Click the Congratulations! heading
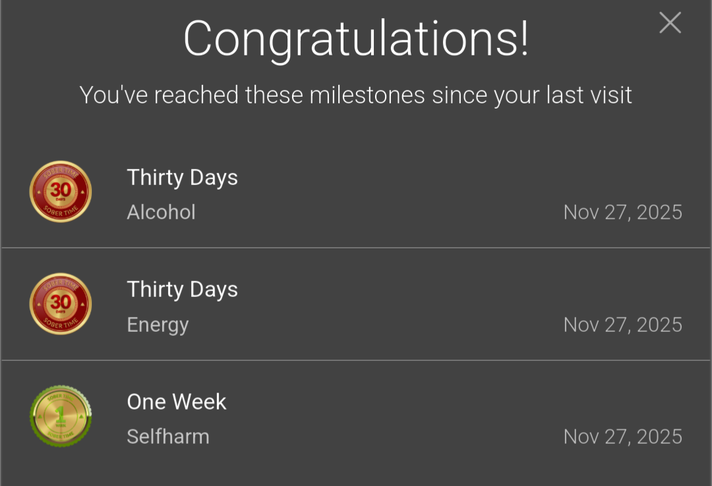The width and height of the screenshot is (712, 486). point(356,40)
